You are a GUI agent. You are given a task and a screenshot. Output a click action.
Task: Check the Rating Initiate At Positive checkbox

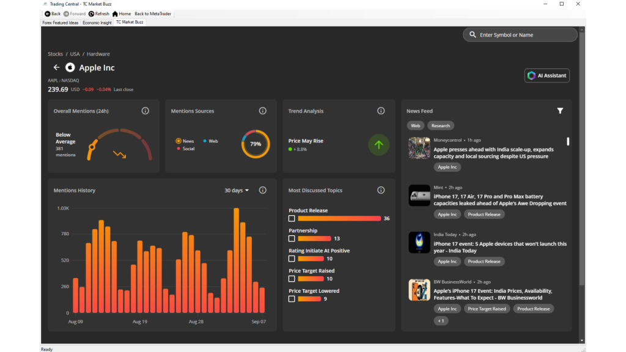click(x=292, y=258)
